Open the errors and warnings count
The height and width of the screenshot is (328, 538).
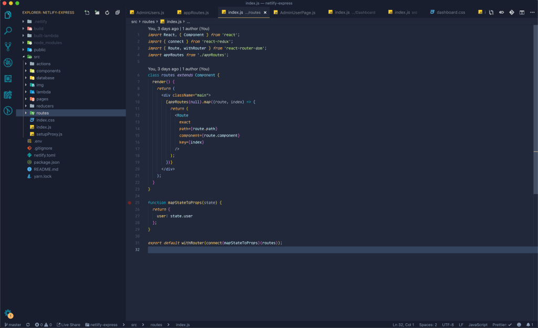43,324
